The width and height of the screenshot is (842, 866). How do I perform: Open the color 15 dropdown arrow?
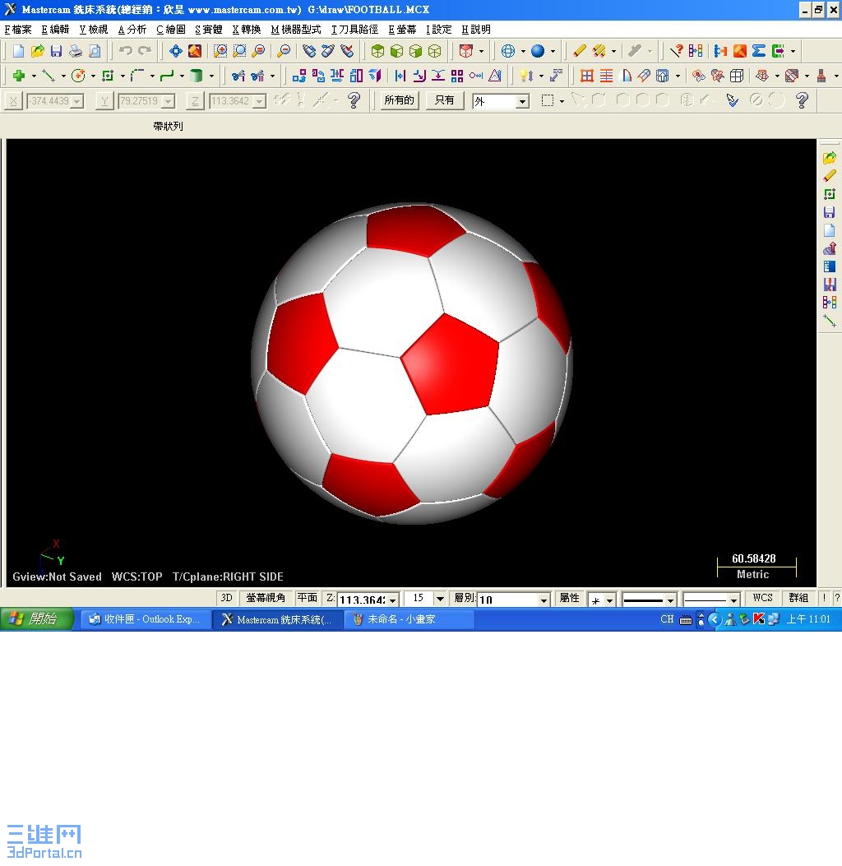[x=440, y=599]
